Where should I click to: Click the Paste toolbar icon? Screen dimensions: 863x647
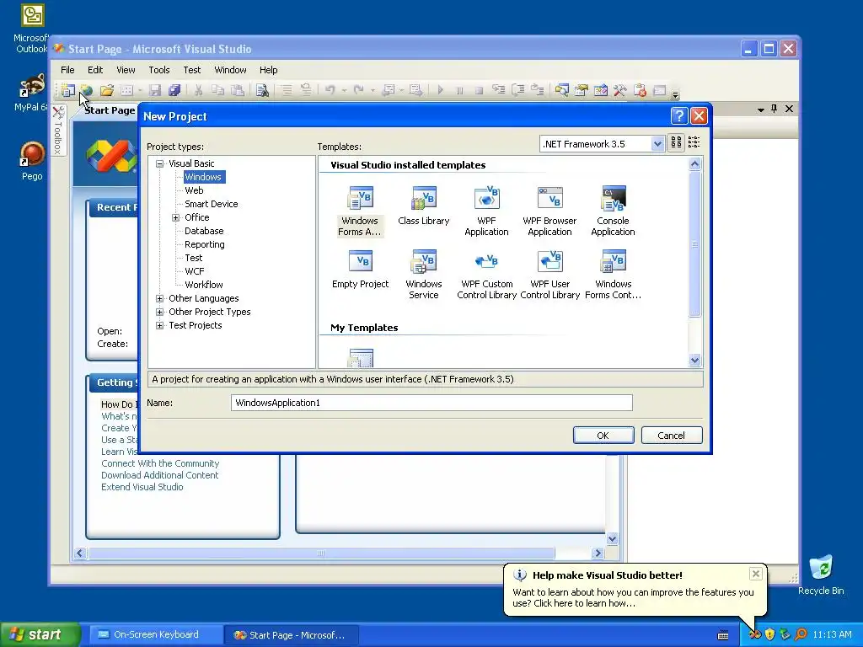tap(237, 90)
